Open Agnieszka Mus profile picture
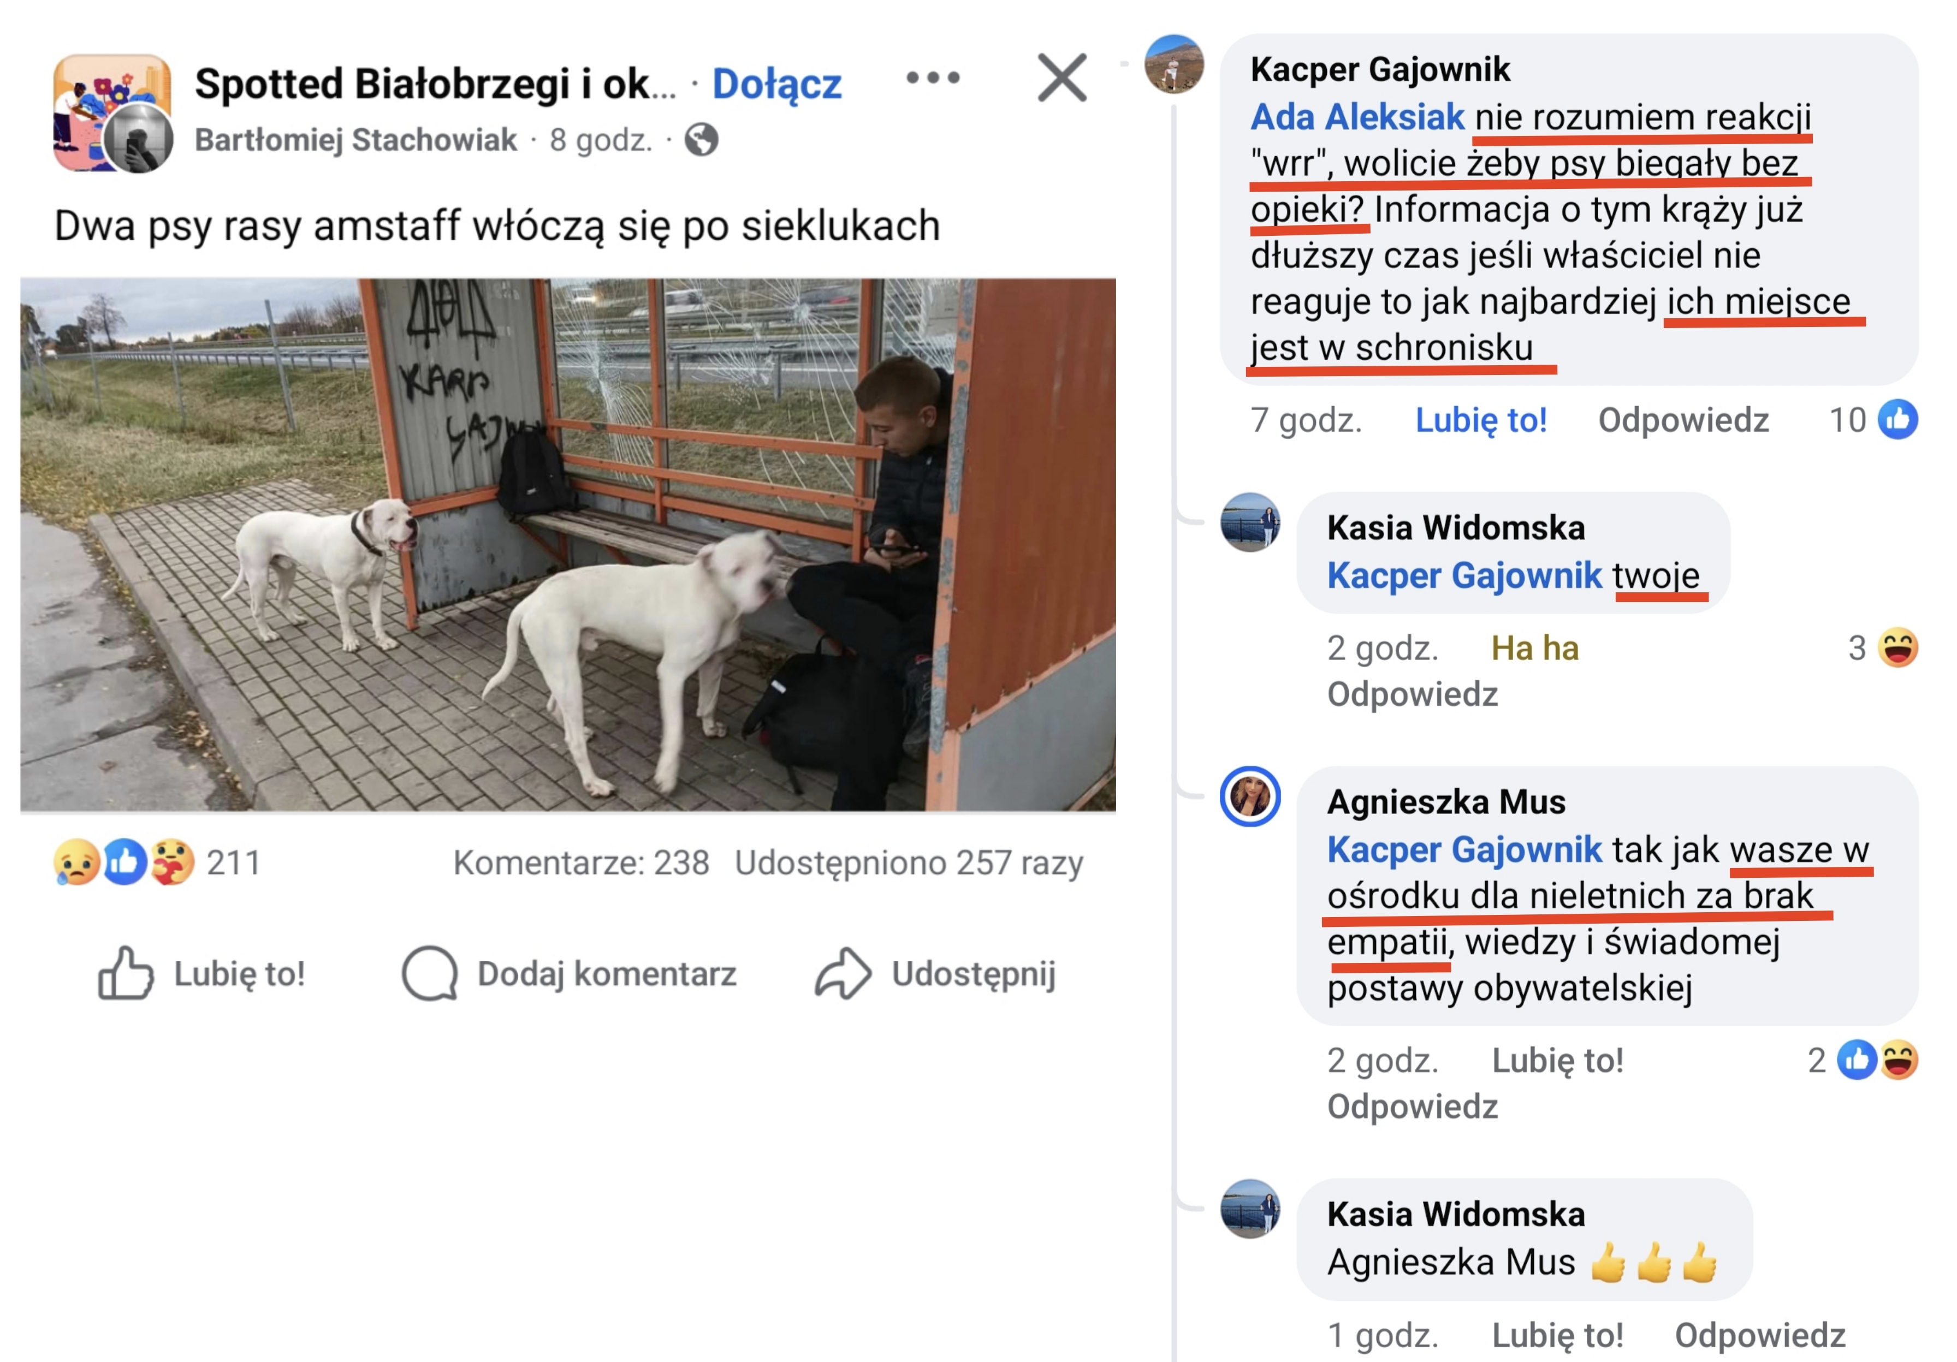This screenshot has height=1362, width=1957. 1249,796
